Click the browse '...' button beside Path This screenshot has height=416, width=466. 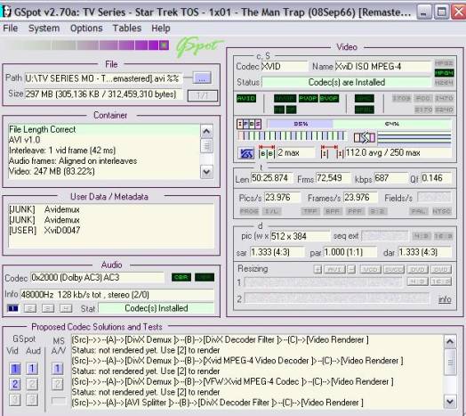click(x=202, y=78)
